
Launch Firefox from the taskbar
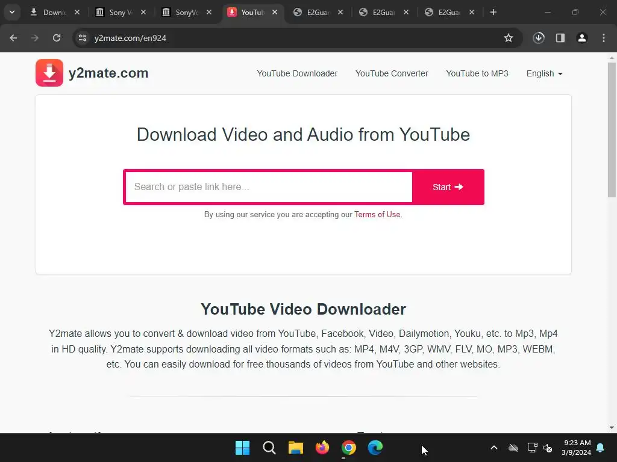pos(322,448)
